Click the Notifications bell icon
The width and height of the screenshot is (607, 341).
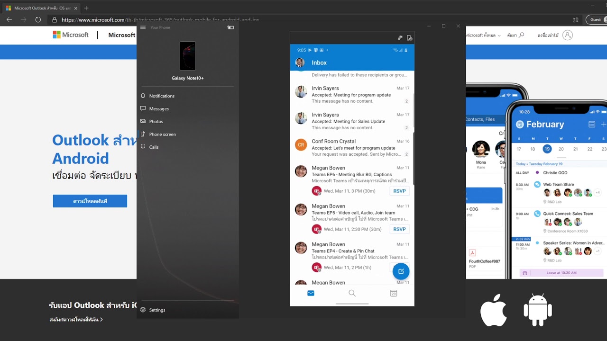pos(143,96)
